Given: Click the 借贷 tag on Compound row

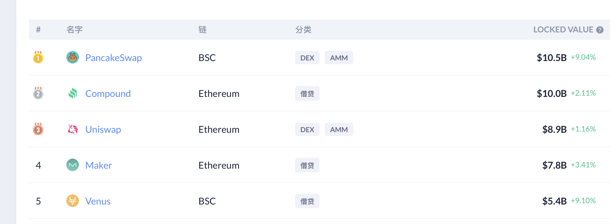Looking at the screenshot, I should (x=307, y=93).
